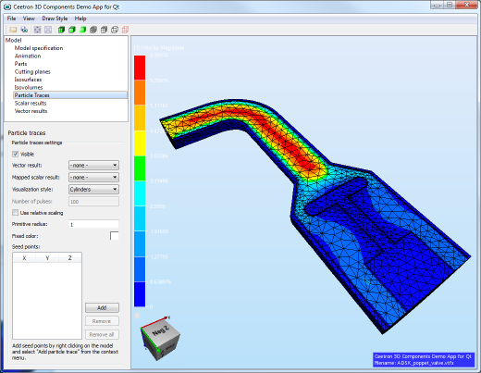Click the Add seed point button
Screen dimensions: 481x373
point(102,307)
